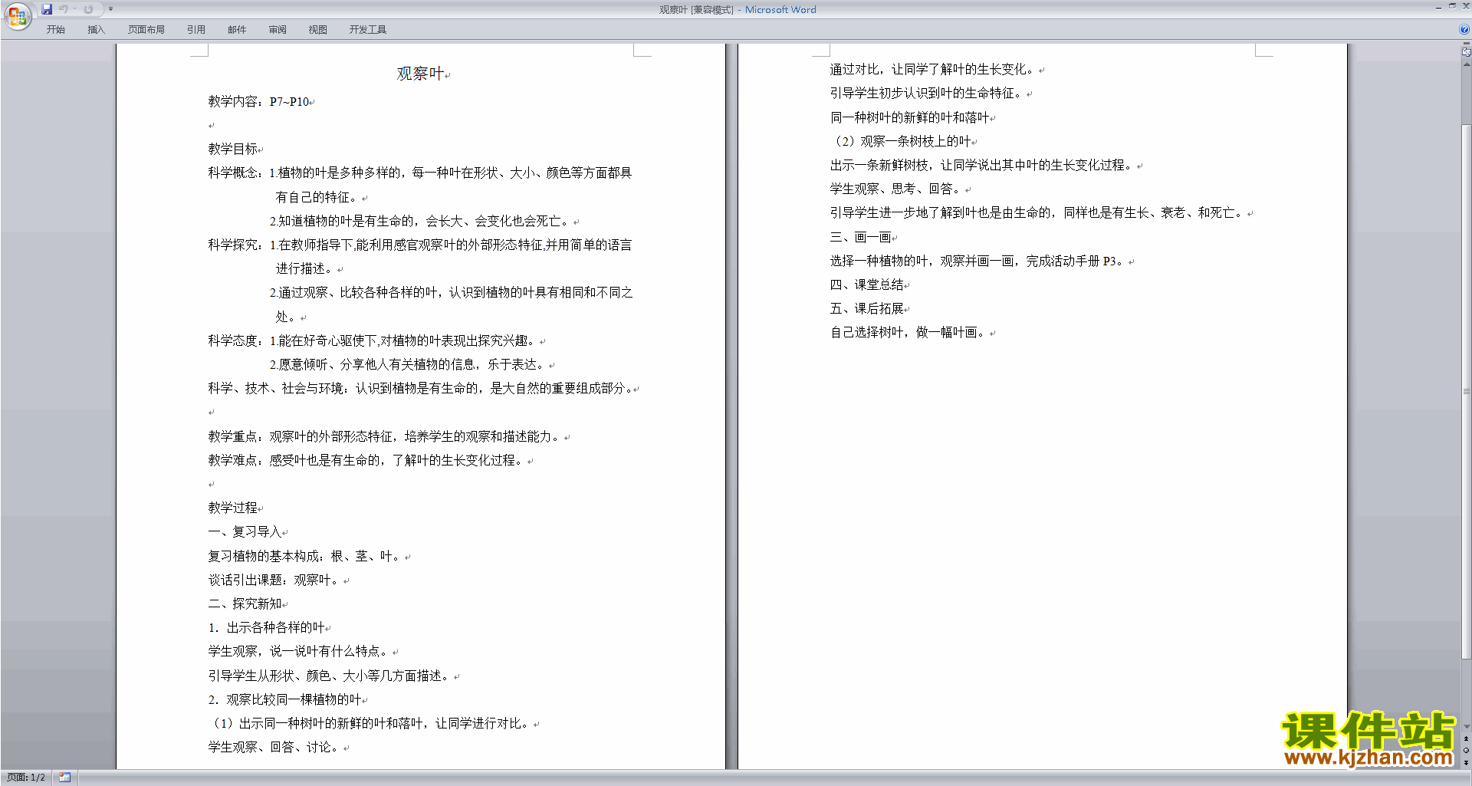Restore down the Word window

[1452, 6]
